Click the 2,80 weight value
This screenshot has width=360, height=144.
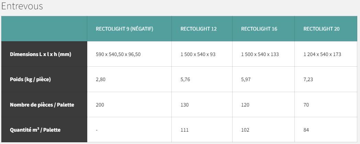point(100,79)
